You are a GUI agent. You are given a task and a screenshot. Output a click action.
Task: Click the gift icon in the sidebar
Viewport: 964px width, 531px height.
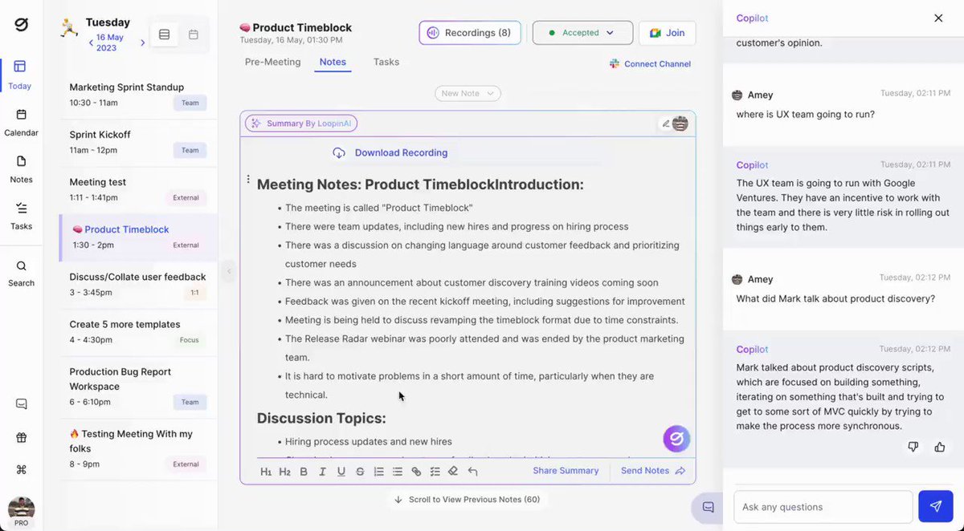pyautogui.click(x=21, y=437)
